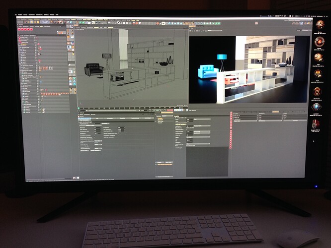Select the highlighted Kamera object in the tree
Viewport: 331px width, 248px height.
coord(23,44)
